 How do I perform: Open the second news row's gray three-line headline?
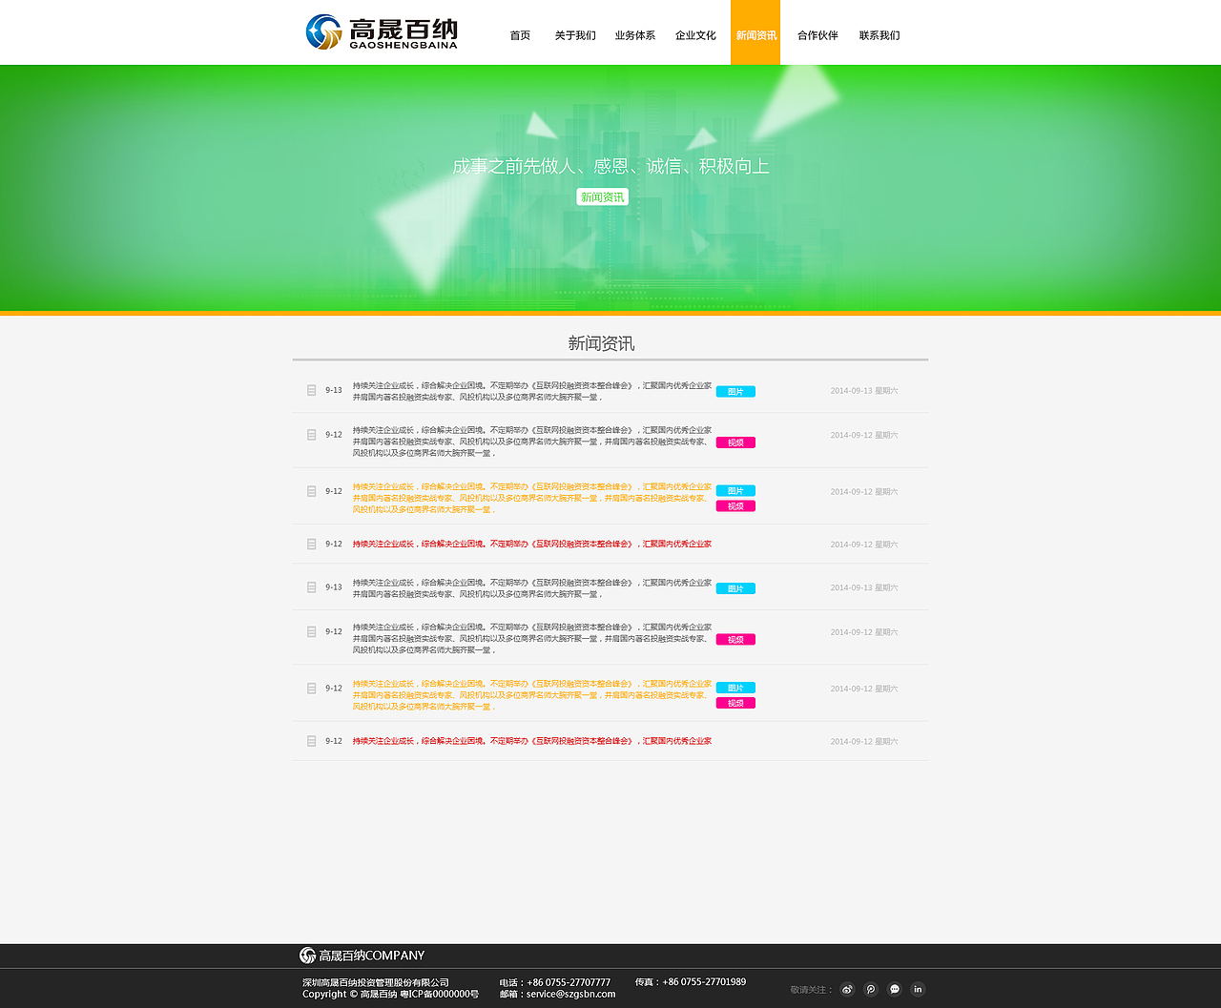[x=532, y=442]
